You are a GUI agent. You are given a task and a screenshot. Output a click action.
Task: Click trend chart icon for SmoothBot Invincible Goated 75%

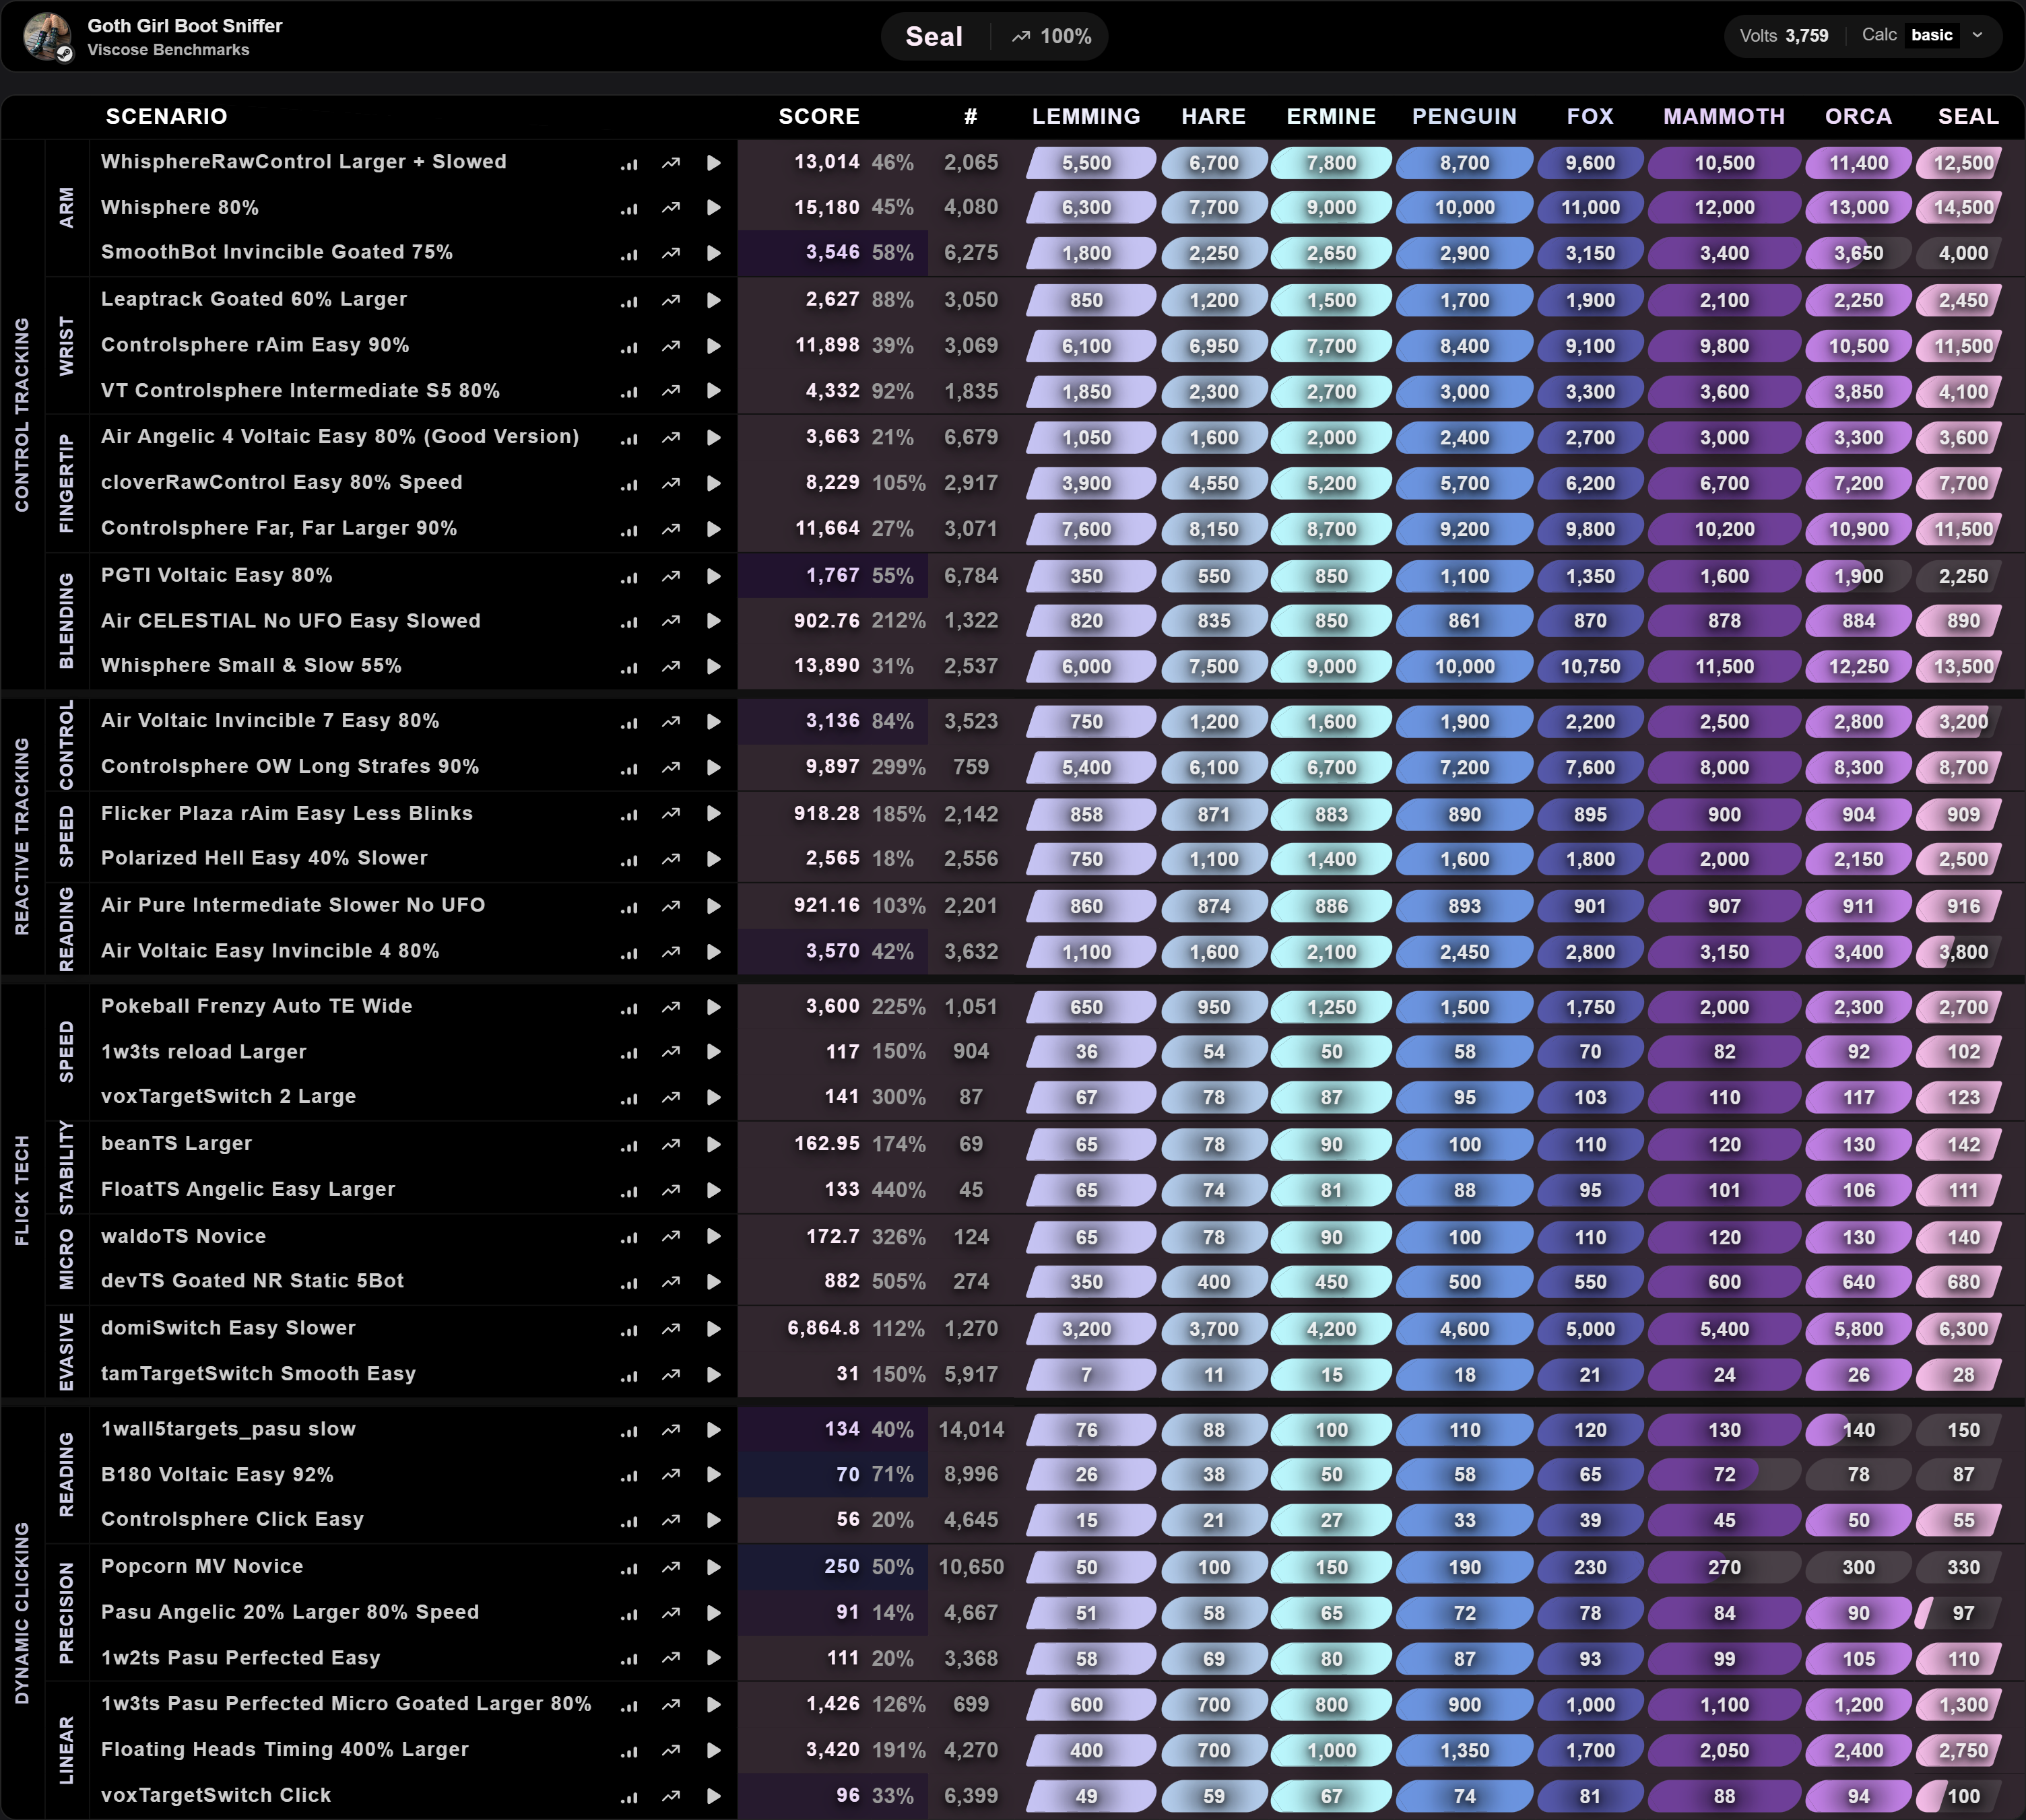tap(670, 253)
